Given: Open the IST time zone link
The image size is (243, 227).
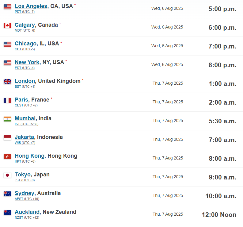Looking at the screenshot, I should point(17,124).
